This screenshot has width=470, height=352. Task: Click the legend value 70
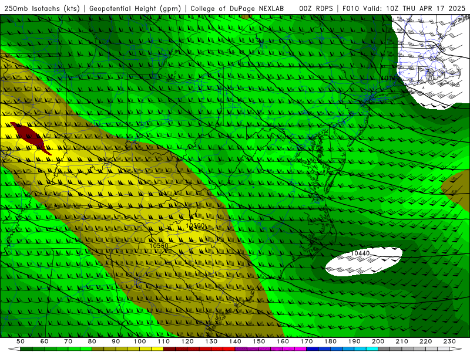(68, 341)
